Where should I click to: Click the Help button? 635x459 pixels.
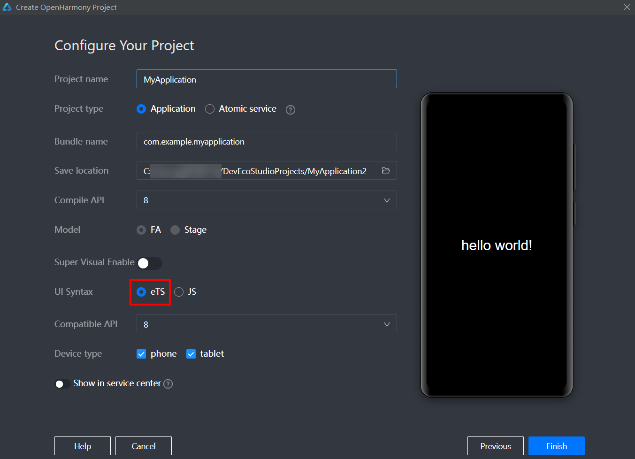point(83,446)
